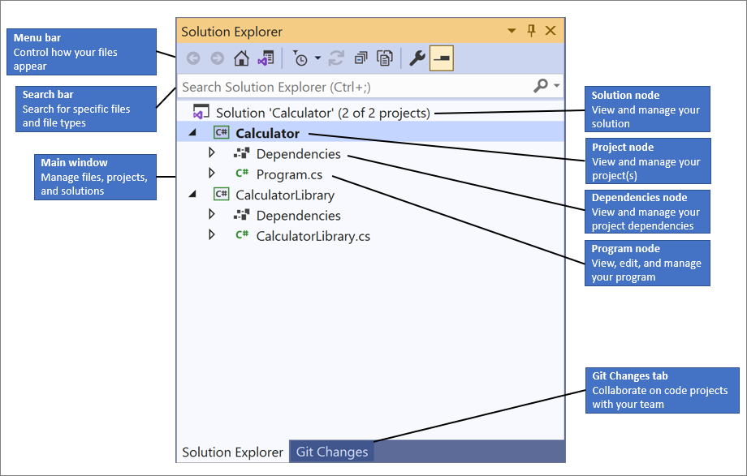
Task: Collapse the CalculatorLibrary project node
Action: pyautogui.click(x=192, y=195)
